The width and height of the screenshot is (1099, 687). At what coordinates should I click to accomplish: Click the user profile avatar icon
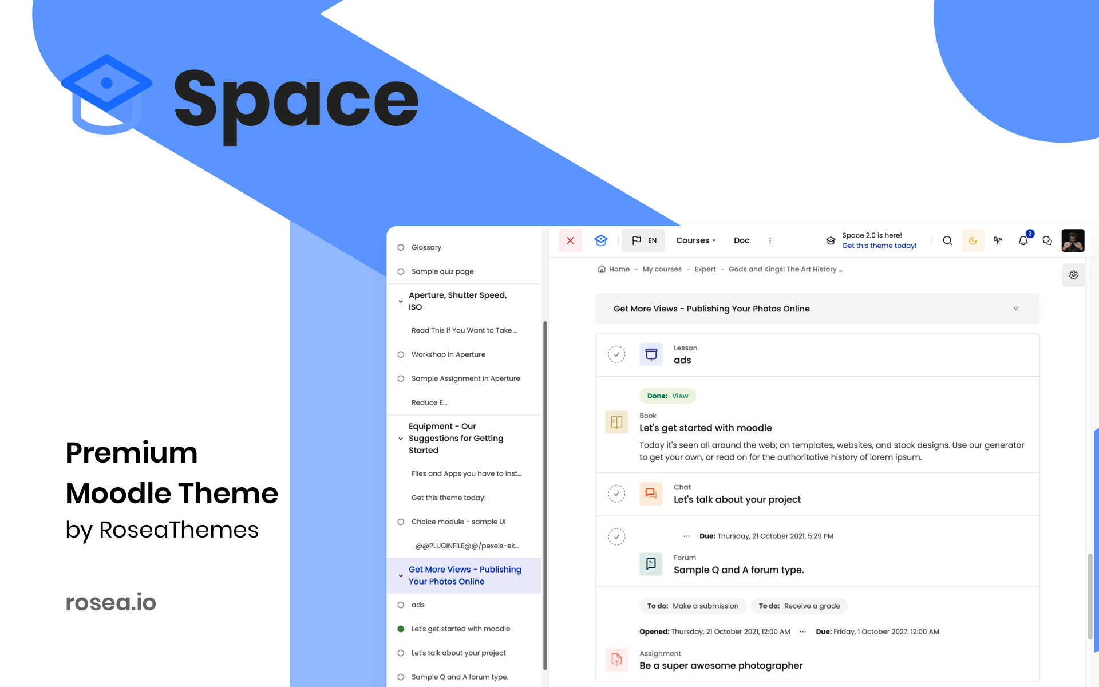click(x=1073, y=240)
